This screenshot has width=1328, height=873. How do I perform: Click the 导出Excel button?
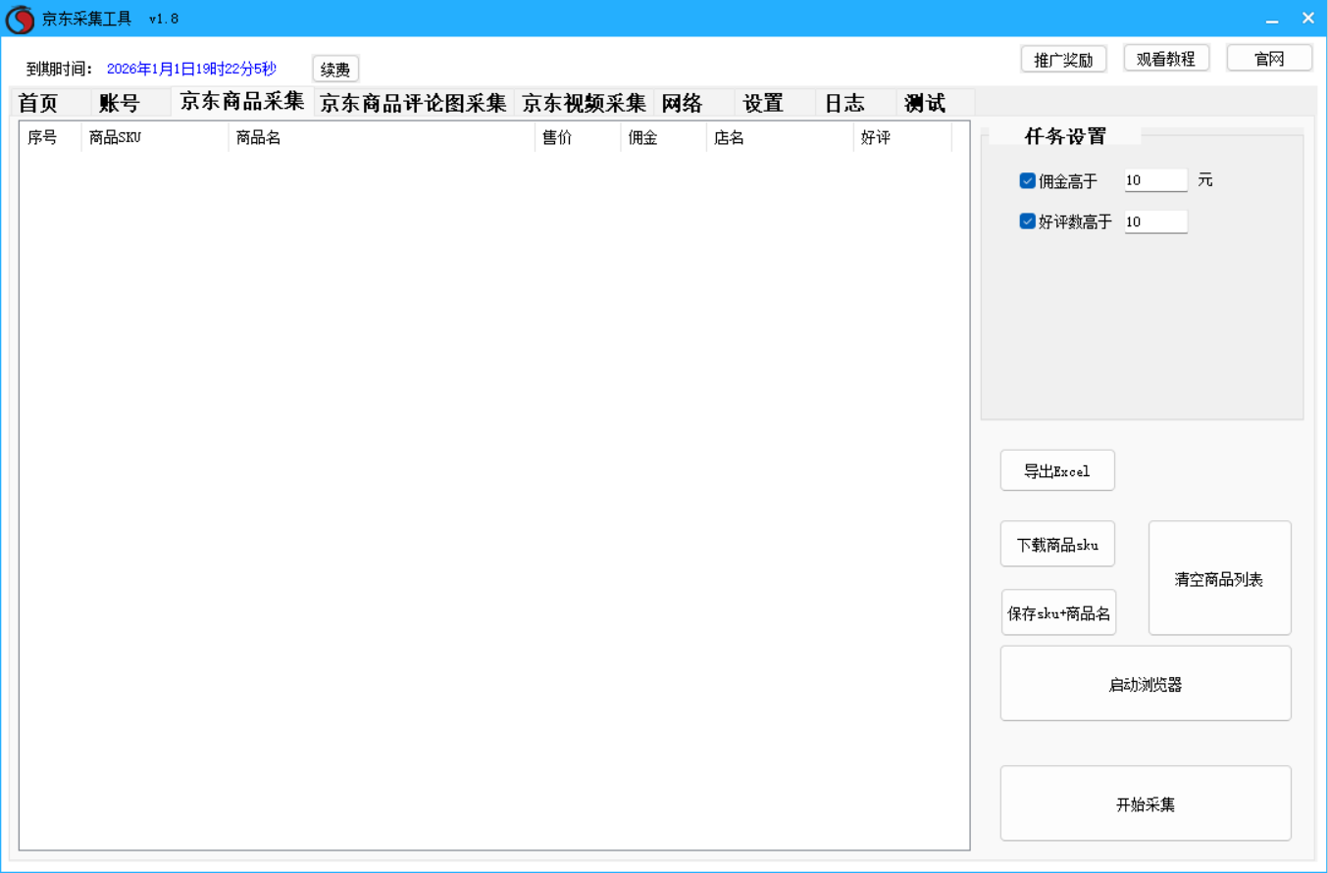(x=1057, y=471)
